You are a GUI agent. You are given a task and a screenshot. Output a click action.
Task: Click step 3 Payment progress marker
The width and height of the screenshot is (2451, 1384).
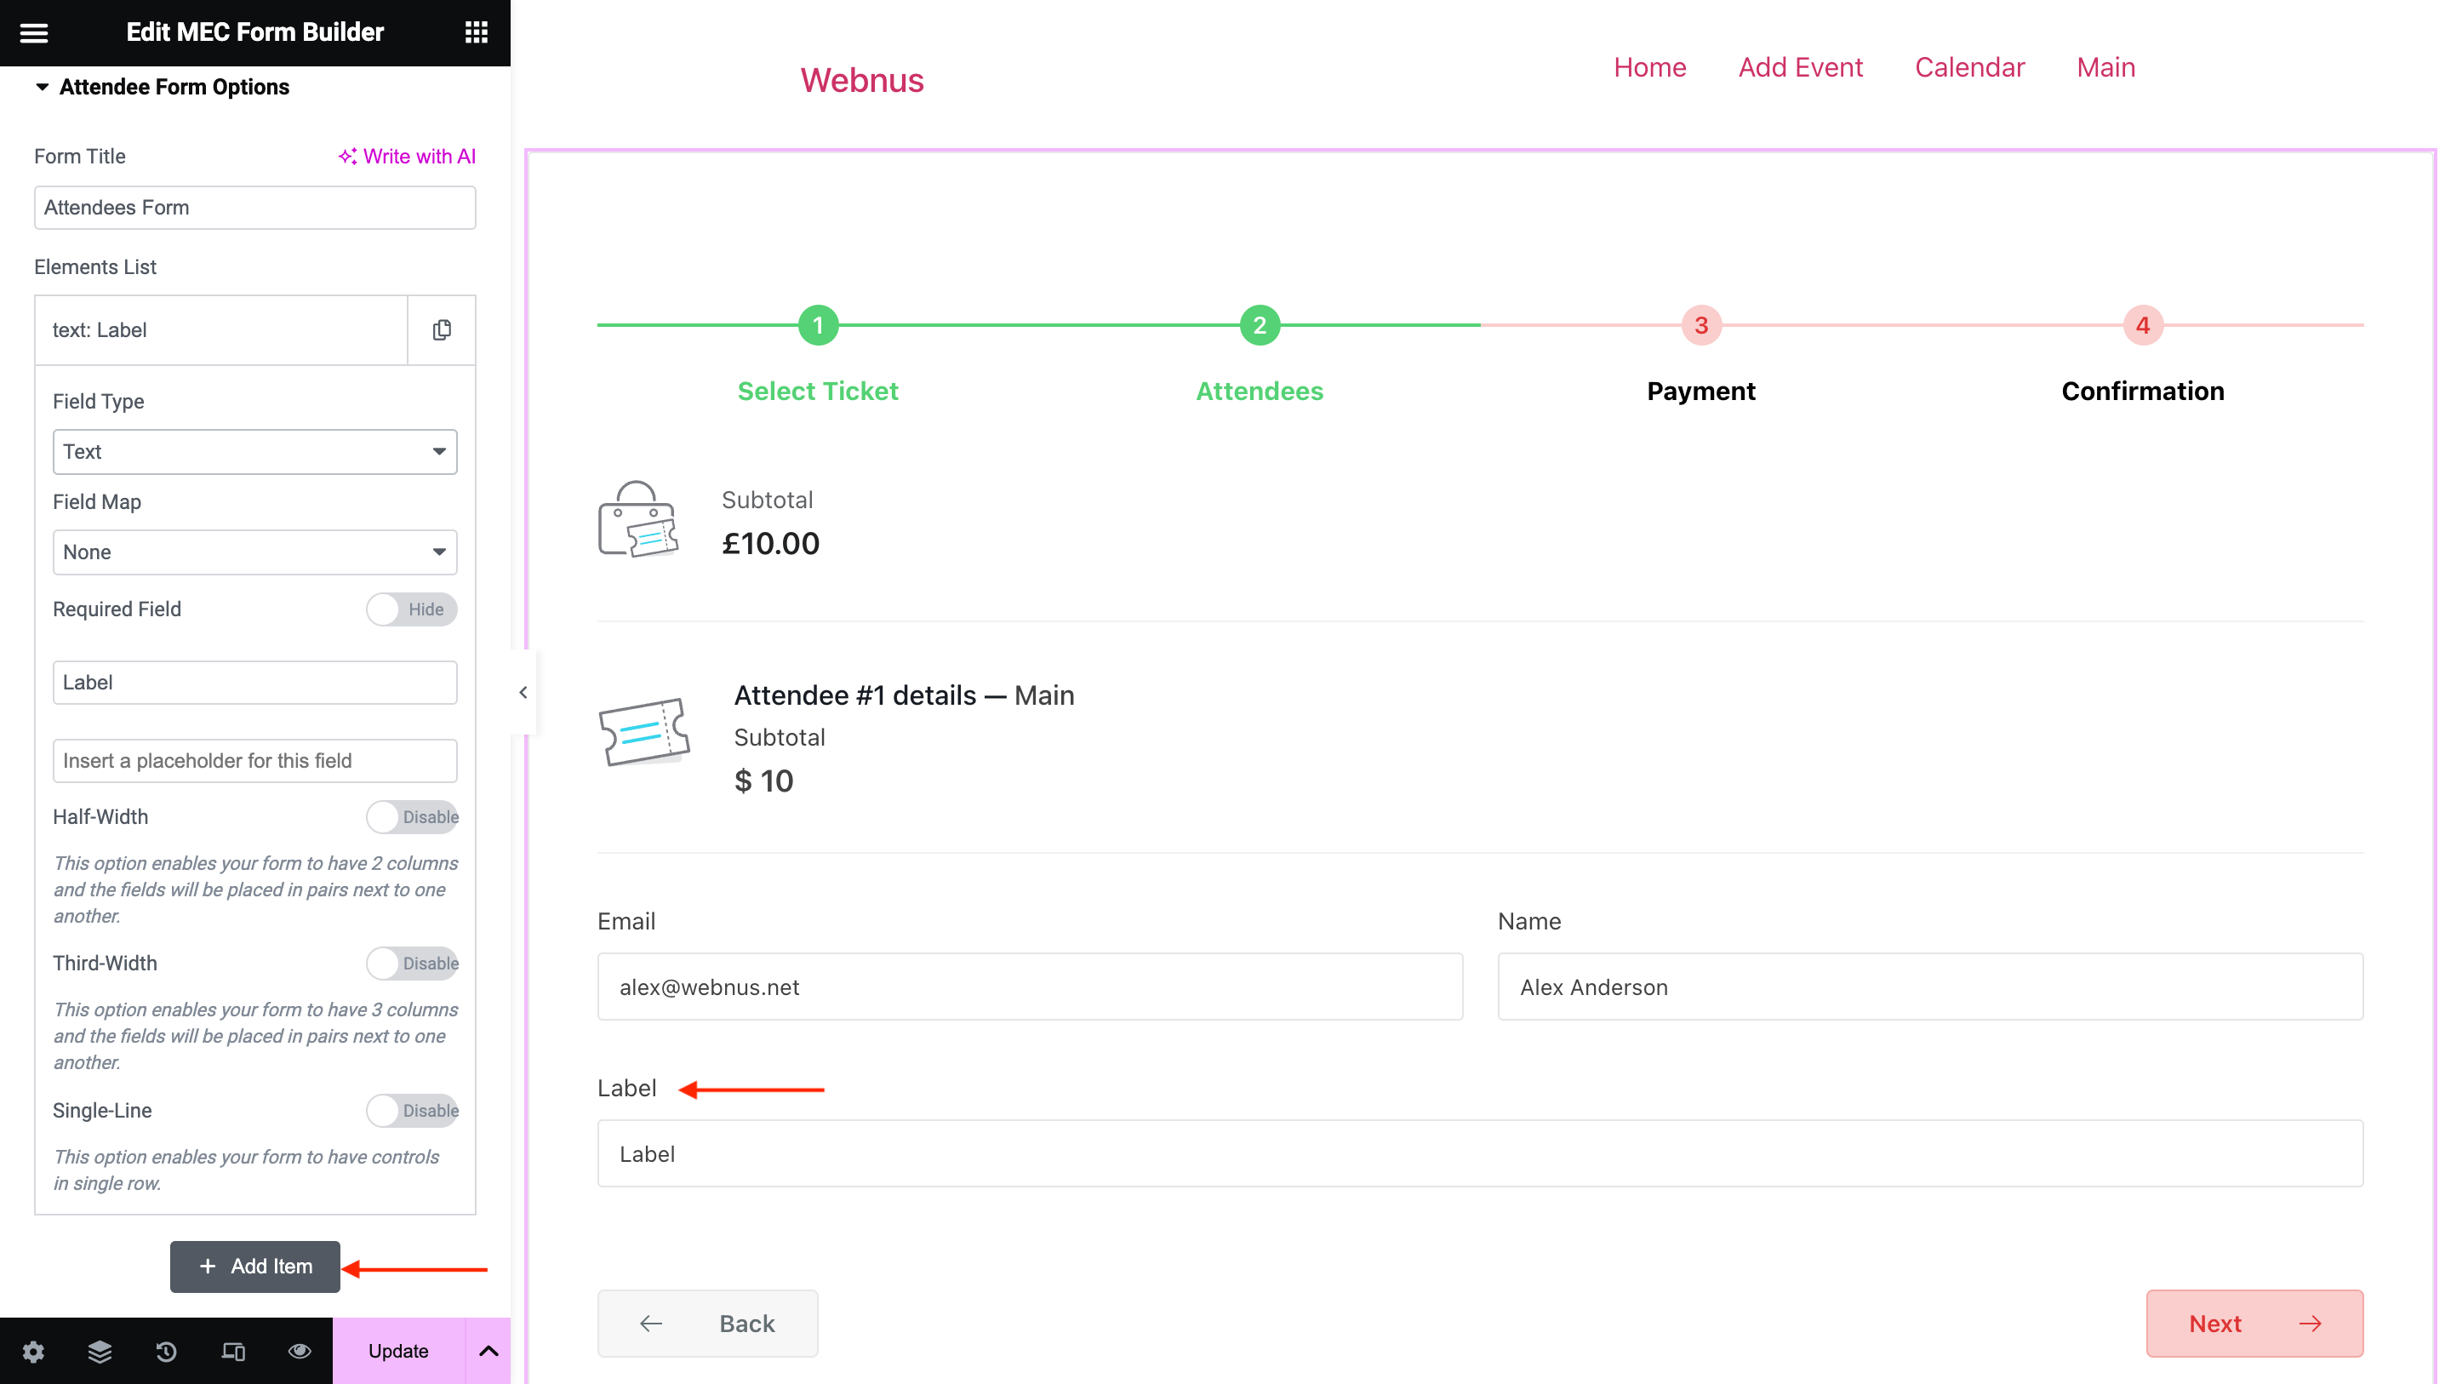1700,325
